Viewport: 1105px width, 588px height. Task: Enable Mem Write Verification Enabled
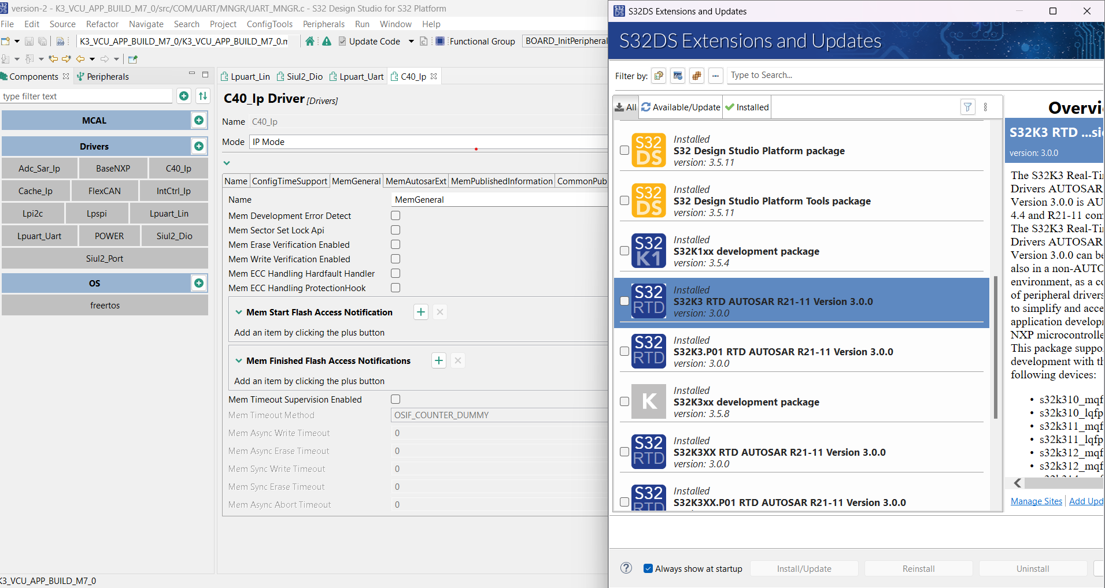(x=395, y=259)
